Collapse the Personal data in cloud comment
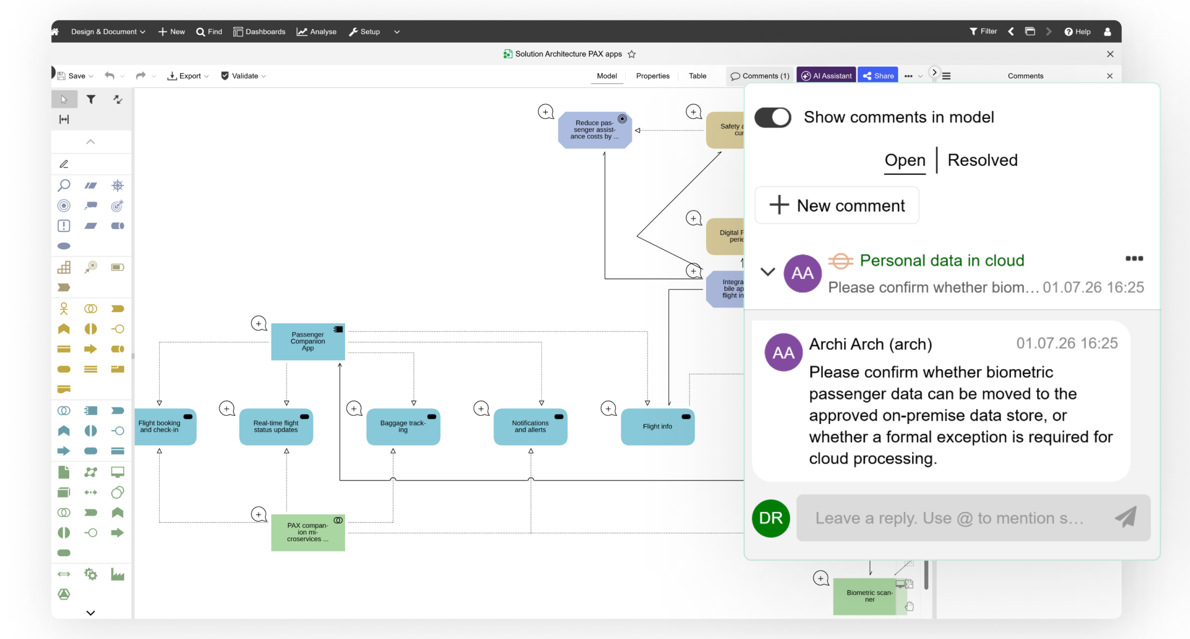1190x639 pixels. tap(767, 271)
